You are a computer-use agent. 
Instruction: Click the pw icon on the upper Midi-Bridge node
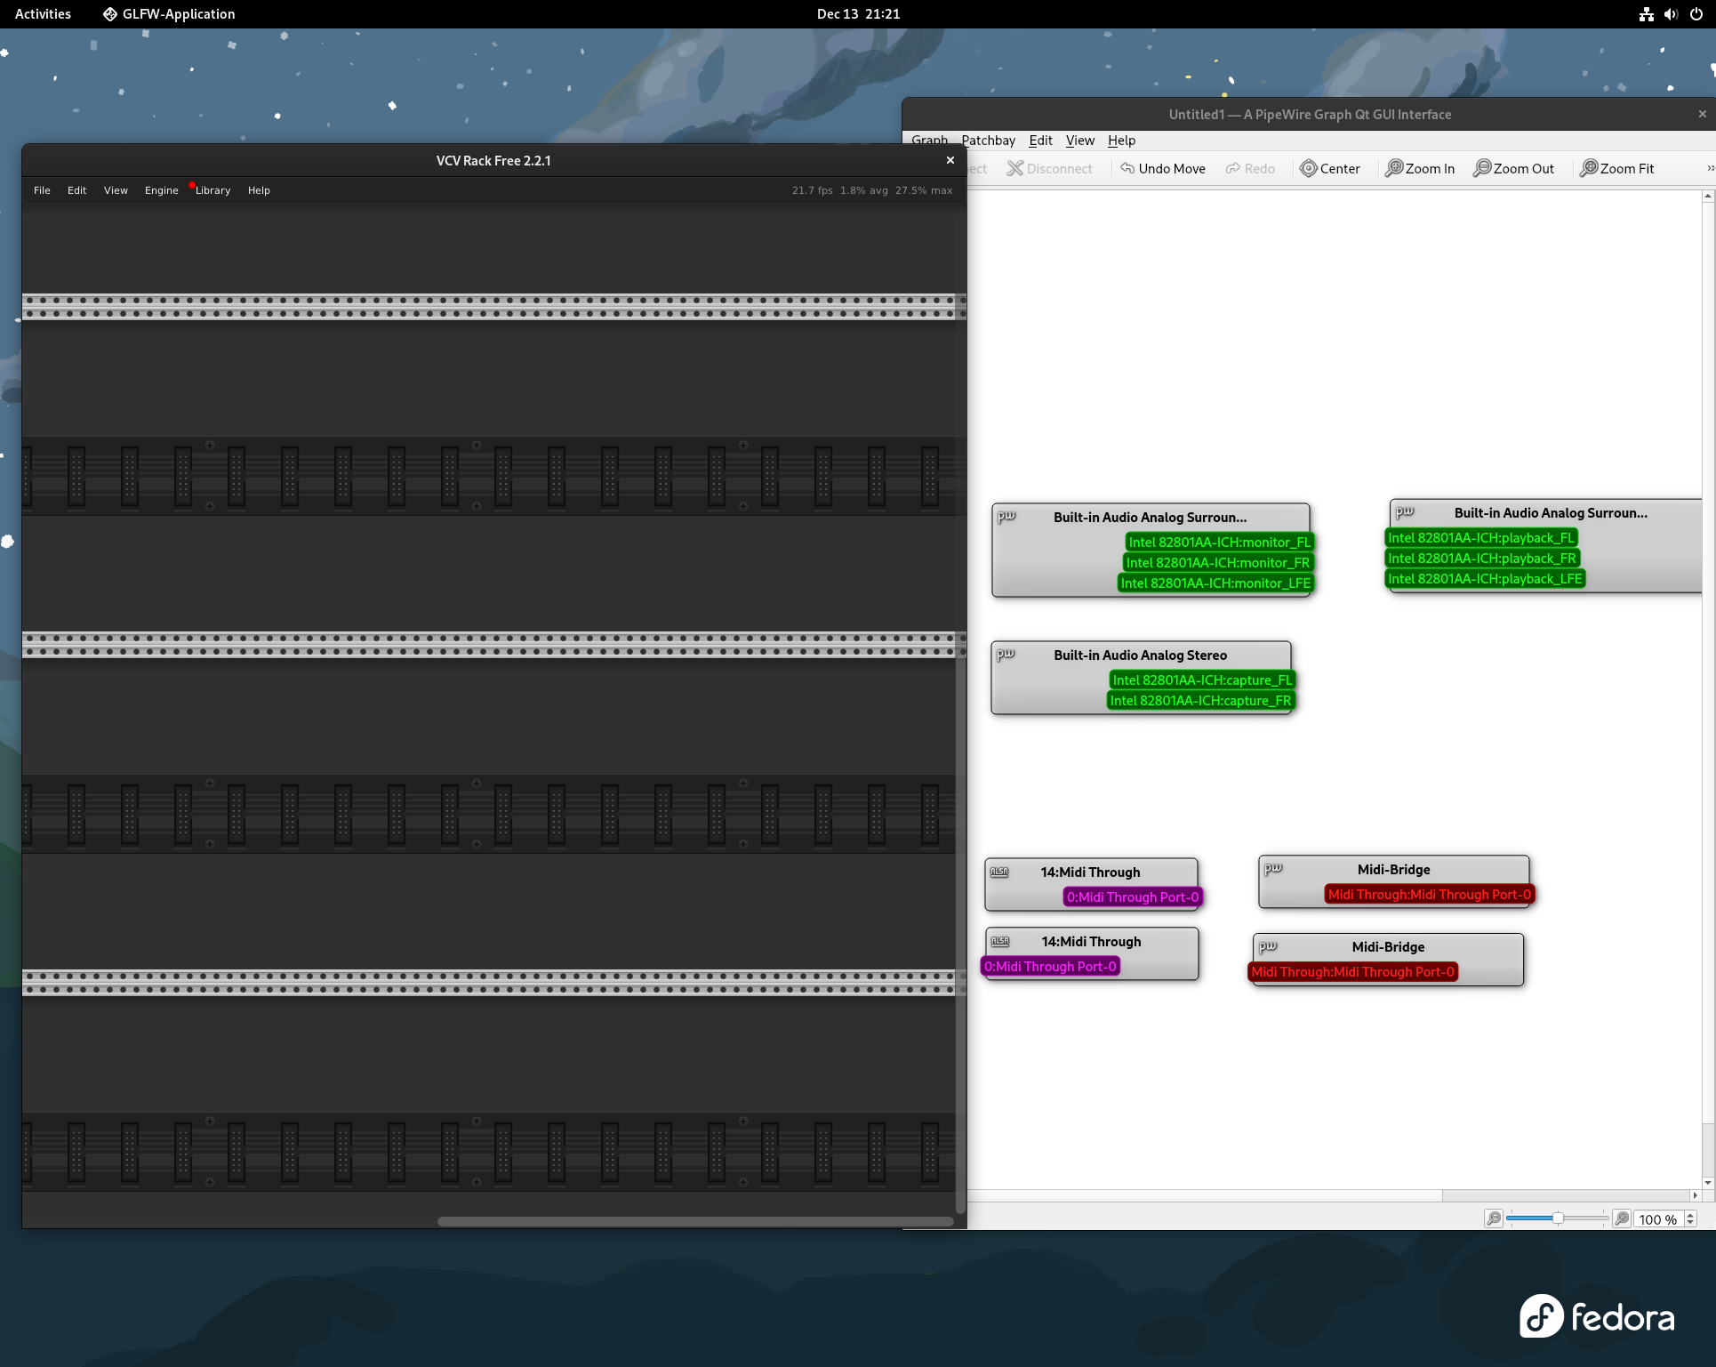(x=1273, y=869)
